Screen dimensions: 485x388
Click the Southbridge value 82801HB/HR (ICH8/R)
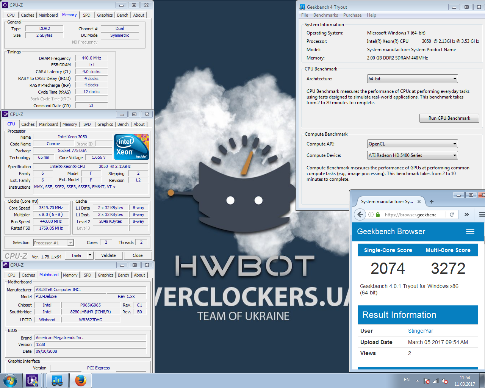click(x=91, y=312)
